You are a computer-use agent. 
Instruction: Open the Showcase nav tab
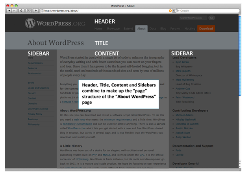(113, 29)
